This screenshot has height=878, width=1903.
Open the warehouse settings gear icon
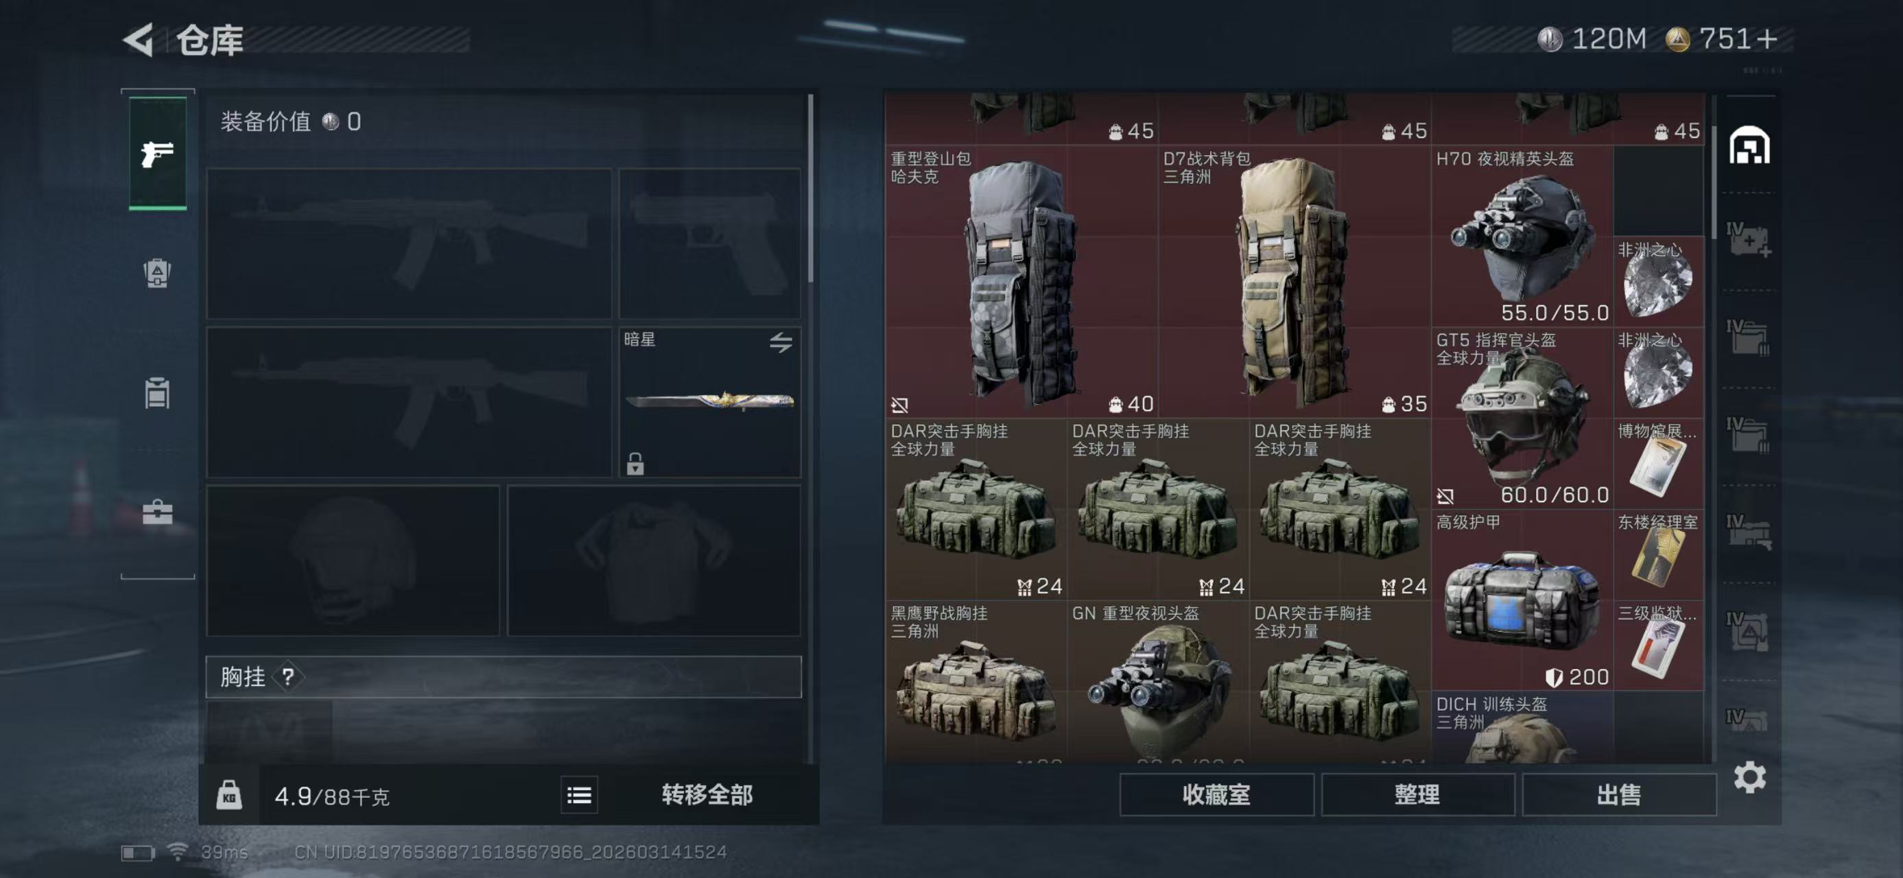[x=1750, y=778]
